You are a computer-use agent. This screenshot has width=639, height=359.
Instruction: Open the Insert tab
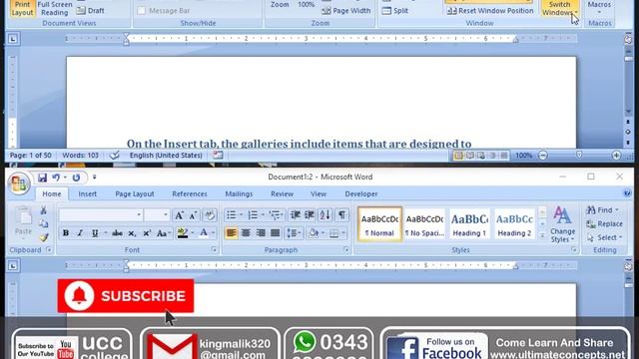[x=88, y=193]
